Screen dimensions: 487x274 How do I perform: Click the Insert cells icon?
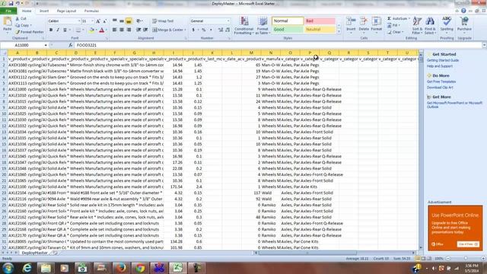351,21
